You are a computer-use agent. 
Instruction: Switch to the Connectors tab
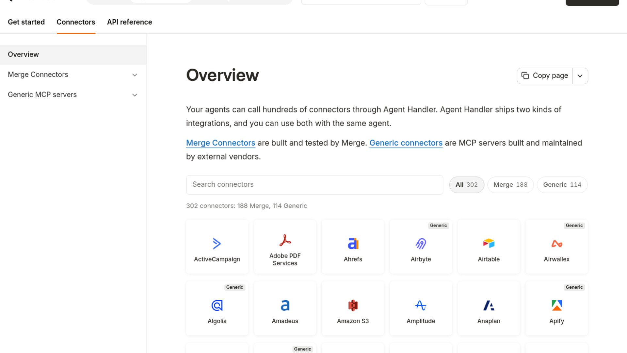(76, 22)
